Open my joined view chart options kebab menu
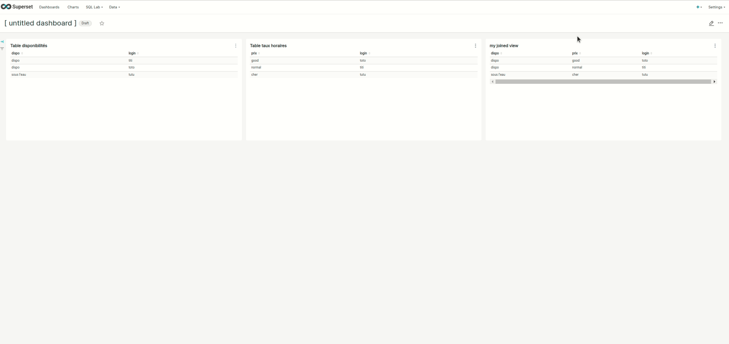This screenshot has width=729, height=344. (x=715, y=46)
